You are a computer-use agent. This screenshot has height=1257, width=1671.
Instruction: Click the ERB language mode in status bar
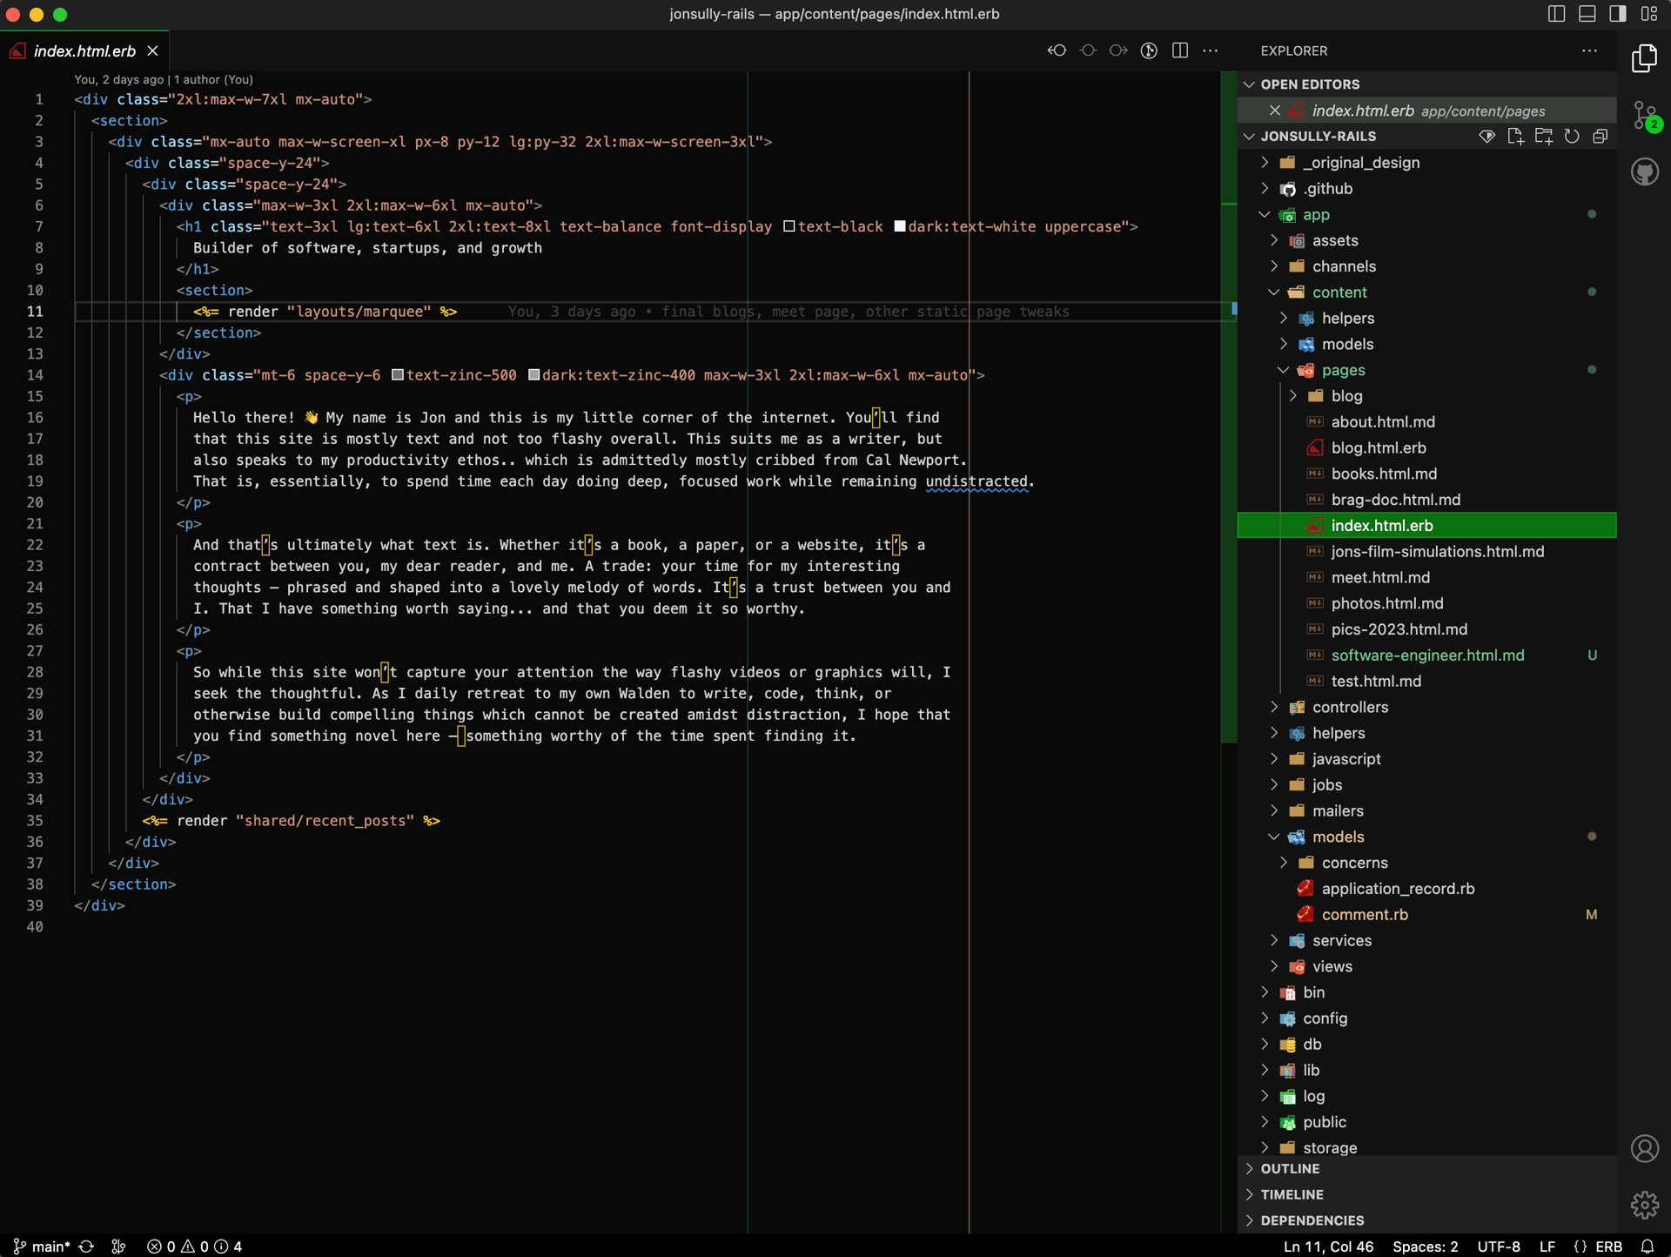point(1608,1247)
